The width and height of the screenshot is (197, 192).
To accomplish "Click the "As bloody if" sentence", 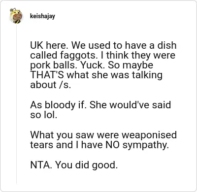I will (59, 105).
